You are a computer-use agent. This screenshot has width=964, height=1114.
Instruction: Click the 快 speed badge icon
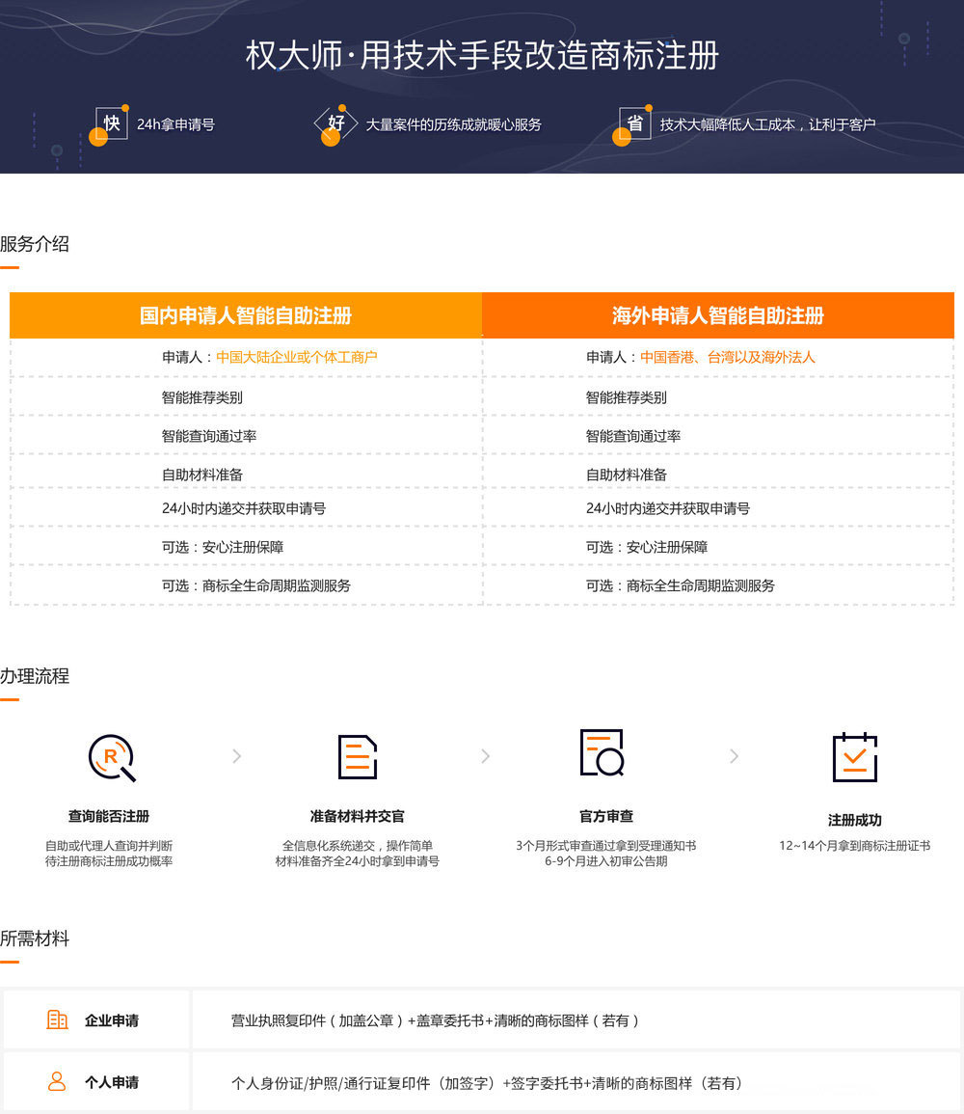coord(109,125)
